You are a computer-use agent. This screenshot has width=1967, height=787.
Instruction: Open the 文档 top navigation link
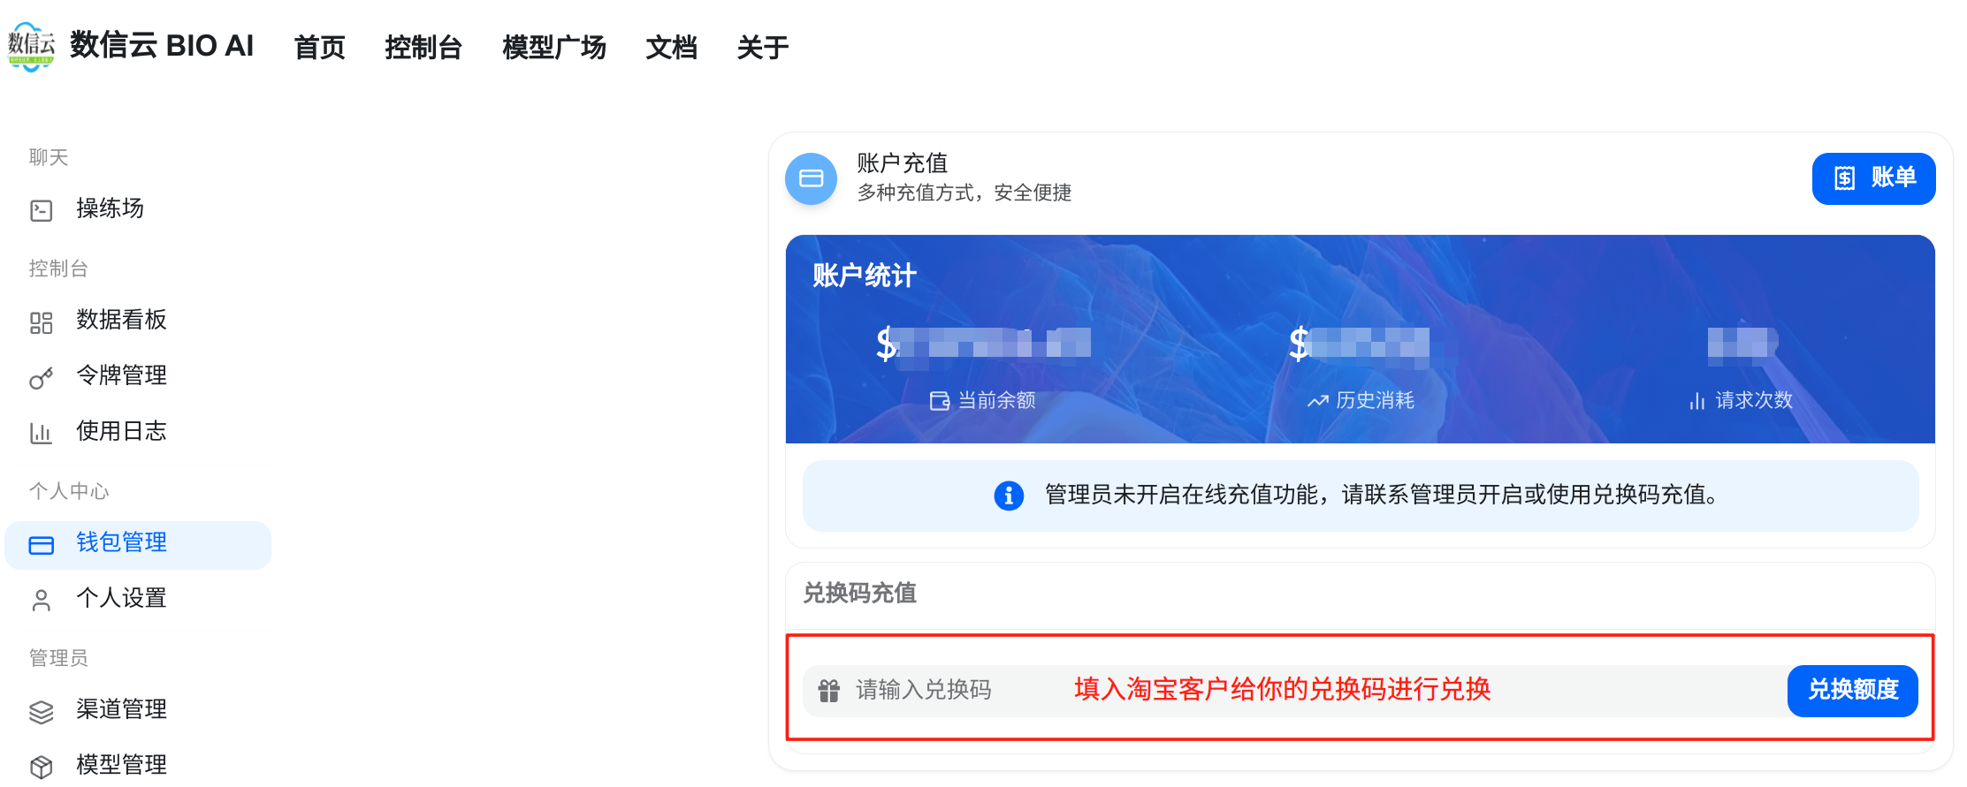(x=671, y=47)
